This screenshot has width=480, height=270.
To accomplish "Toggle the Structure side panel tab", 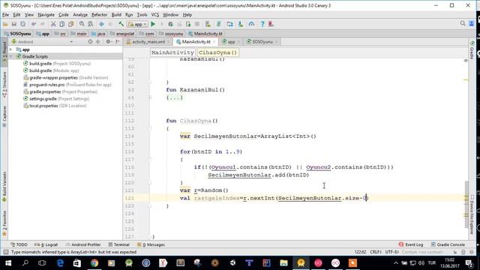I will pos(4,85).
